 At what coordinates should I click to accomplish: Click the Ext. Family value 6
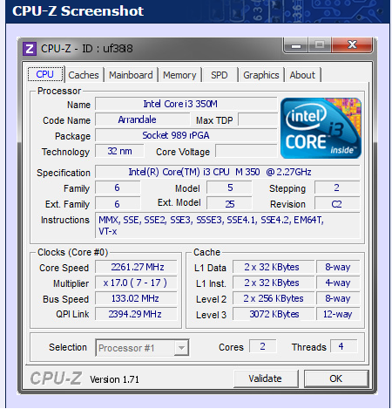point(118,204)
